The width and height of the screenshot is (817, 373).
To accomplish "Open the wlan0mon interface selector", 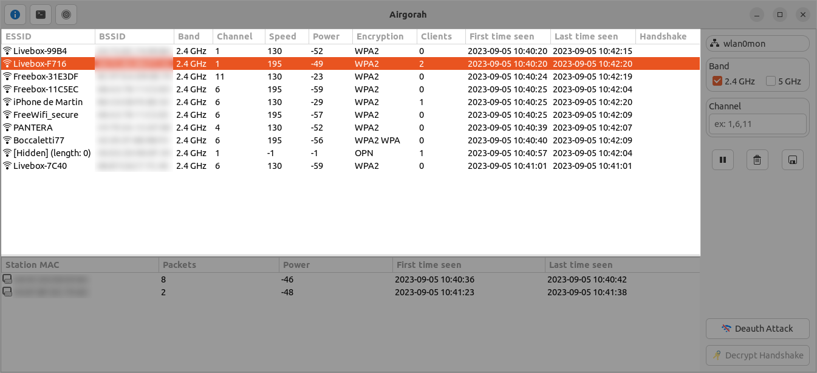I will (x=757, y=43).
